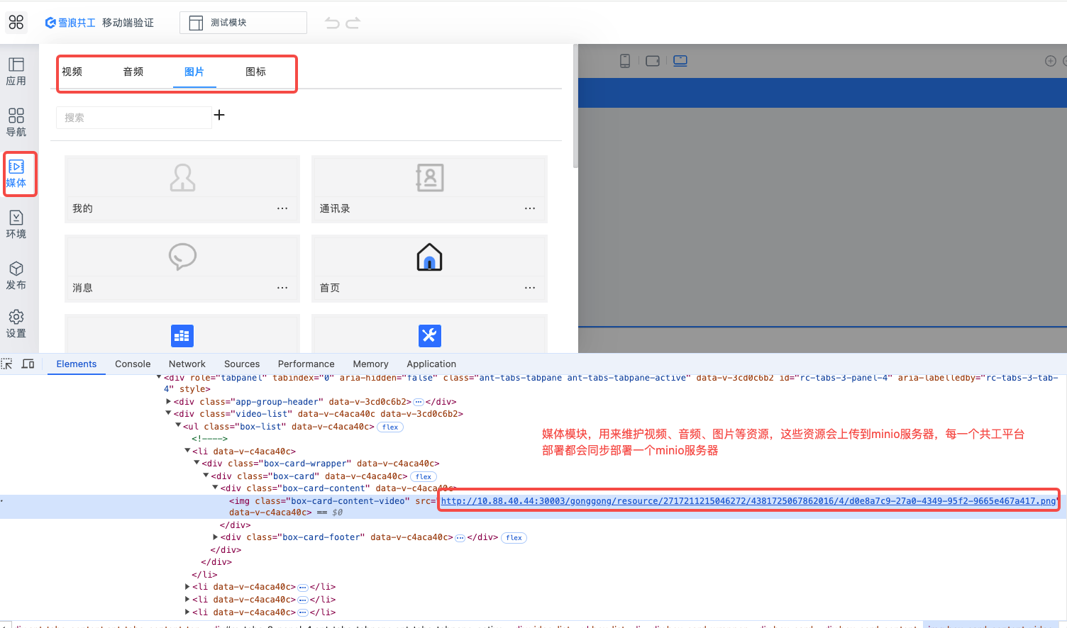The image size is (1067, 628).
Task: Collapse the tabpanel div node
Action: (x=159, y=378)
